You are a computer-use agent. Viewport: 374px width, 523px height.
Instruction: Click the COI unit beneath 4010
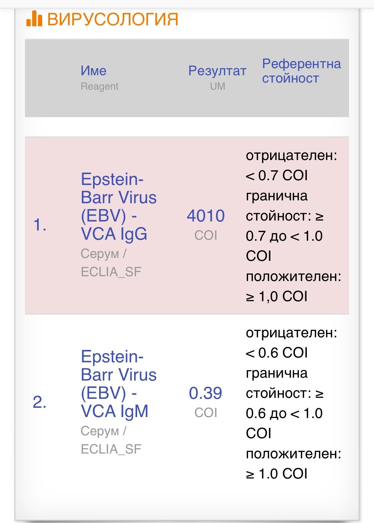pyautogui.click(x=206, y=236)
